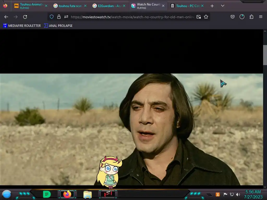Click the Firefox taskbar icon
267x200 pixels.
67,194
